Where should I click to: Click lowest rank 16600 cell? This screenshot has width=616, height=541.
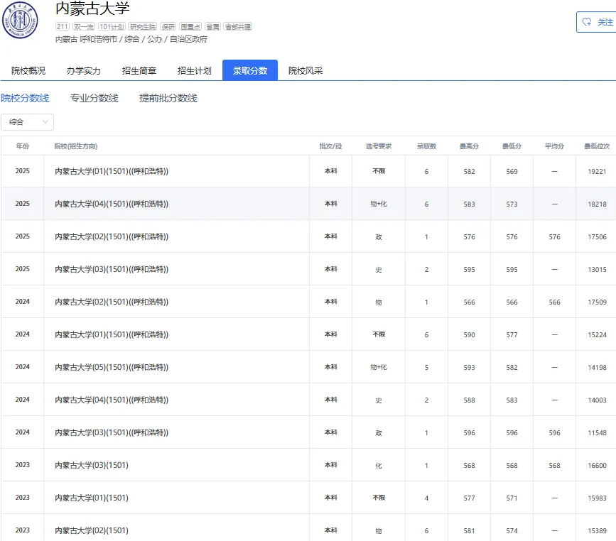click(x=597, y=465)
